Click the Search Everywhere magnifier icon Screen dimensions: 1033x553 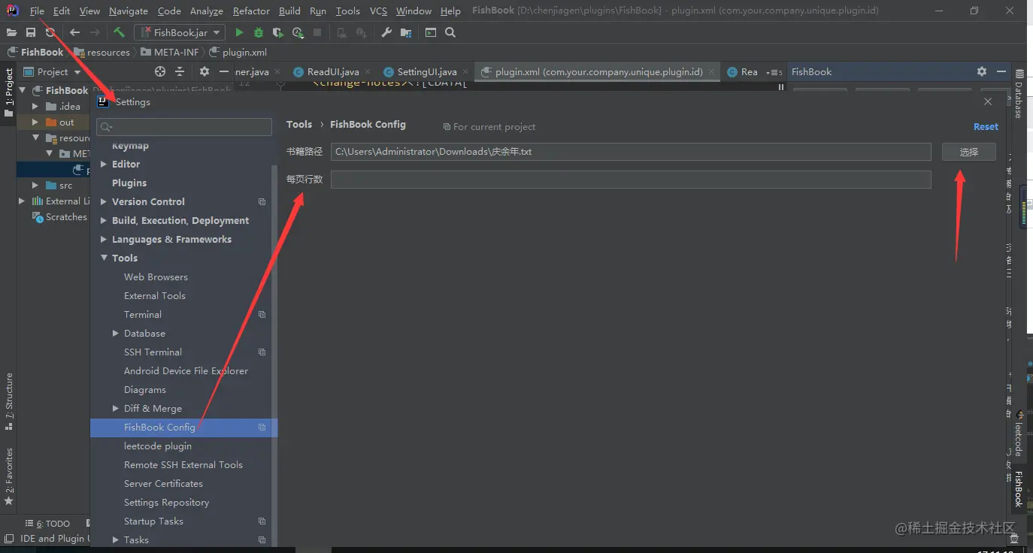point(450,32)
